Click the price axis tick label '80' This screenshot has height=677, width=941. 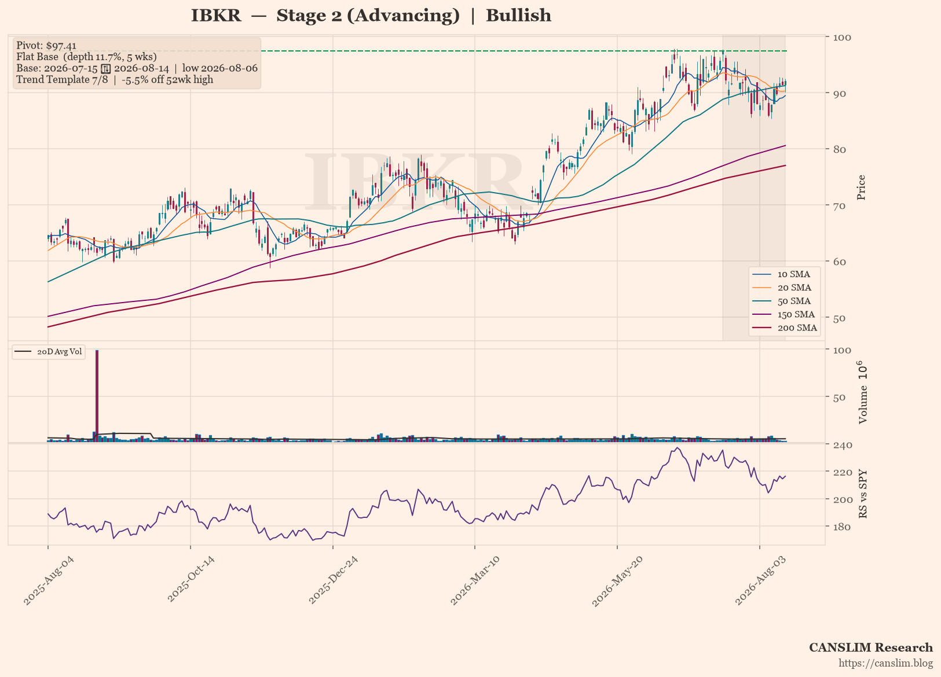tap(839, 150)
